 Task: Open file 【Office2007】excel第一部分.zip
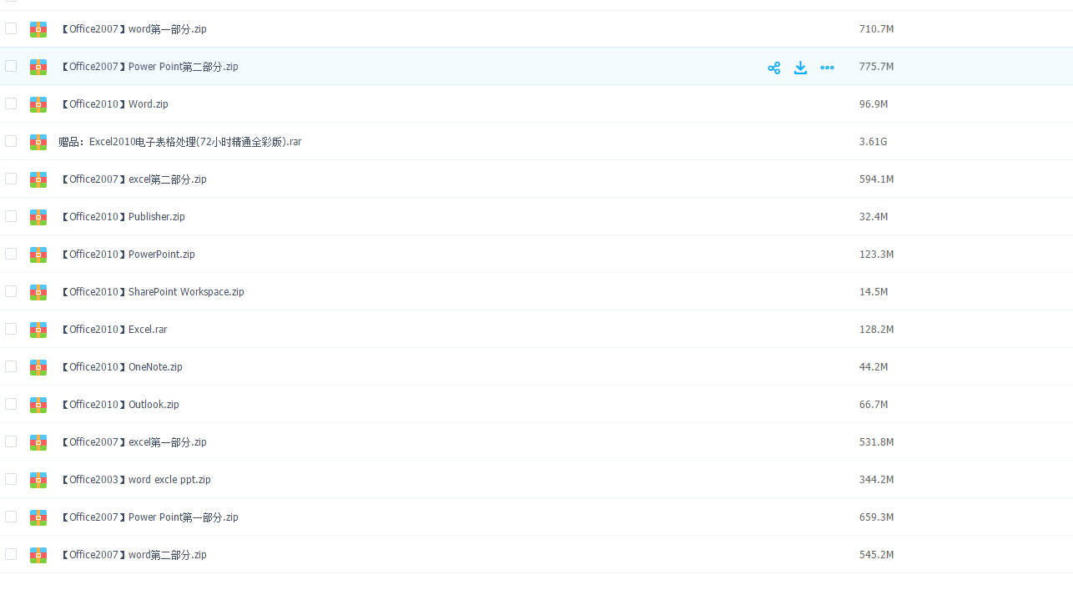pos(133,442)
